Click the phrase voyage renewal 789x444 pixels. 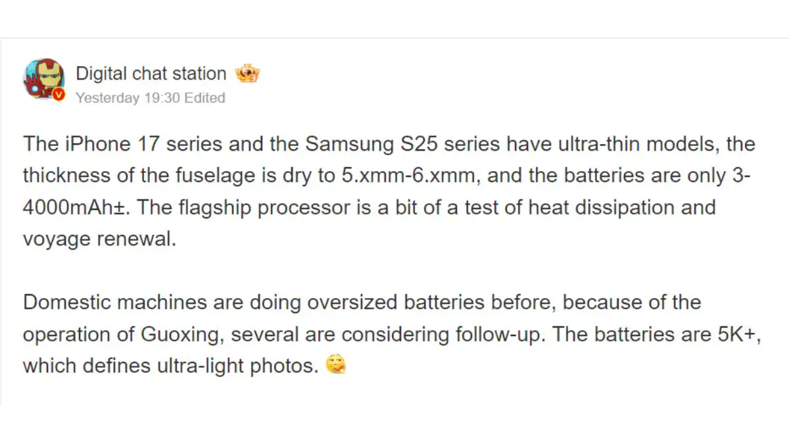coord(100,239)
